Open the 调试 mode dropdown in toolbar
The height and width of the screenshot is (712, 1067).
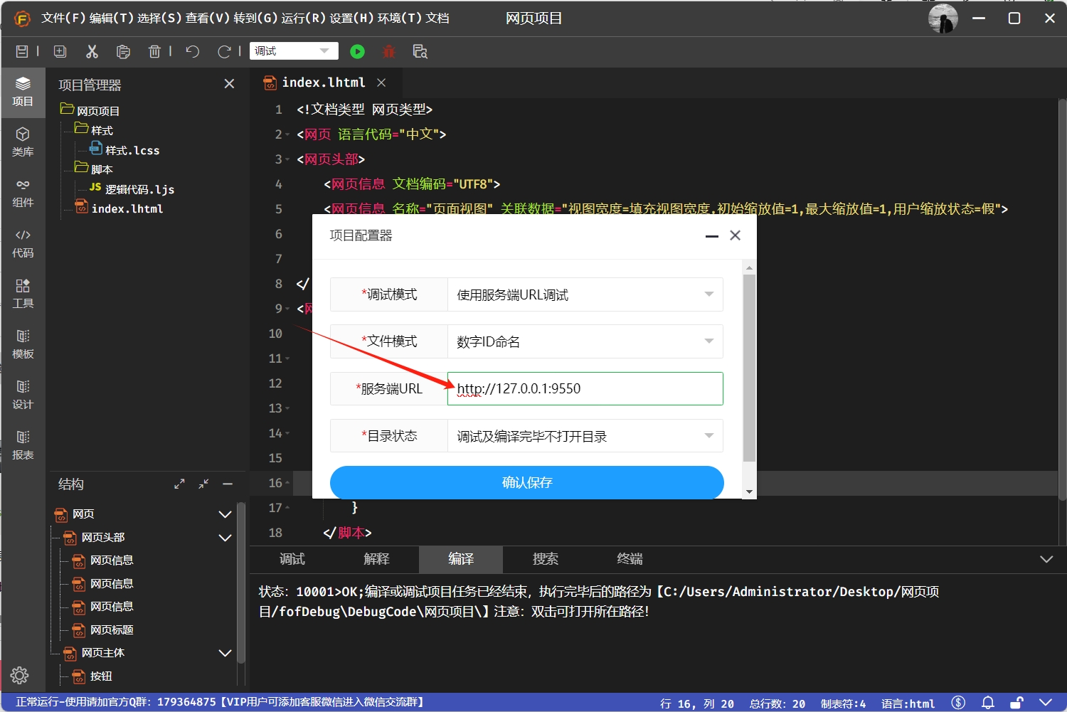coord(294,51)
